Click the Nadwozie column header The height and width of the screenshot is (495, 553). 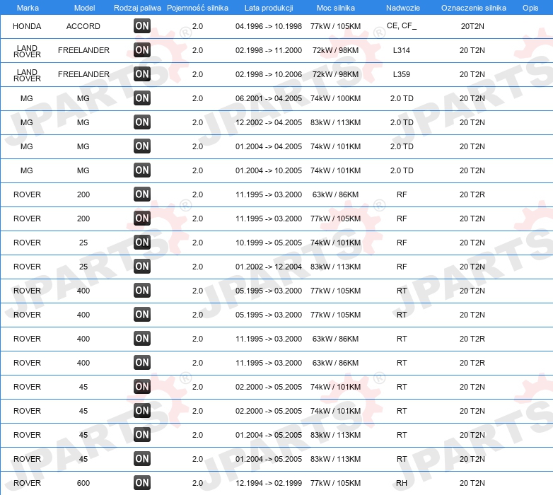click(403, 8)
